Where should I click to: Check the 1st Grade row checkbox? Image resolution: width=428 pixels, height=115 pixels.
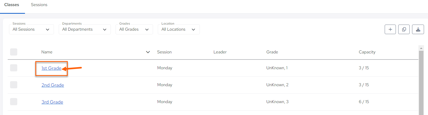point(14,68)
